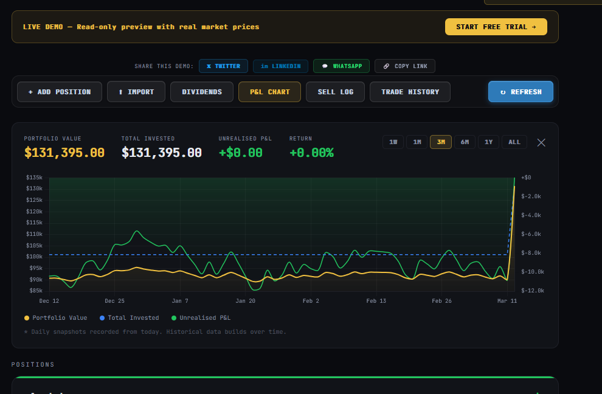
Task: Share the demo on Twitter
Action: coord(223,66)
